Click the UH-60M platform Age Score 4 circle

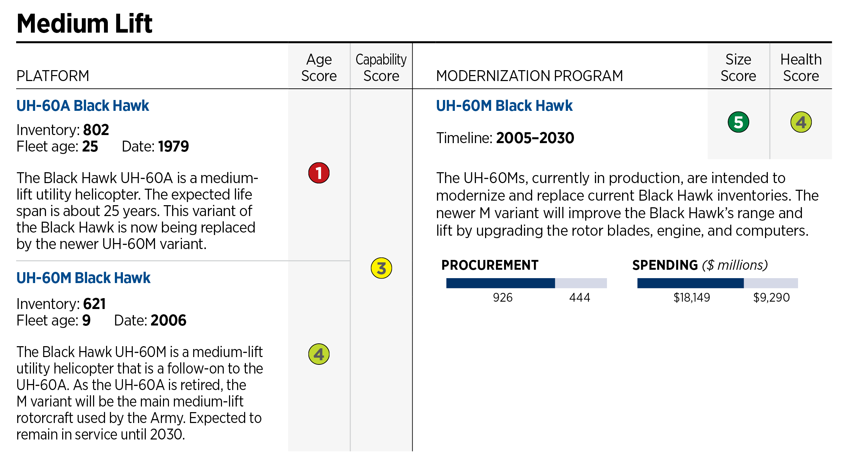[x=319, y=354]
